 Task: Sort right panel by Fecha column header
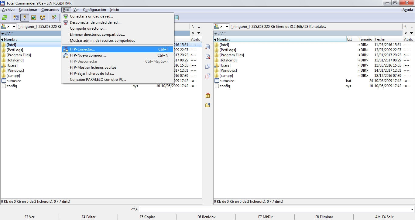(388, 39)
